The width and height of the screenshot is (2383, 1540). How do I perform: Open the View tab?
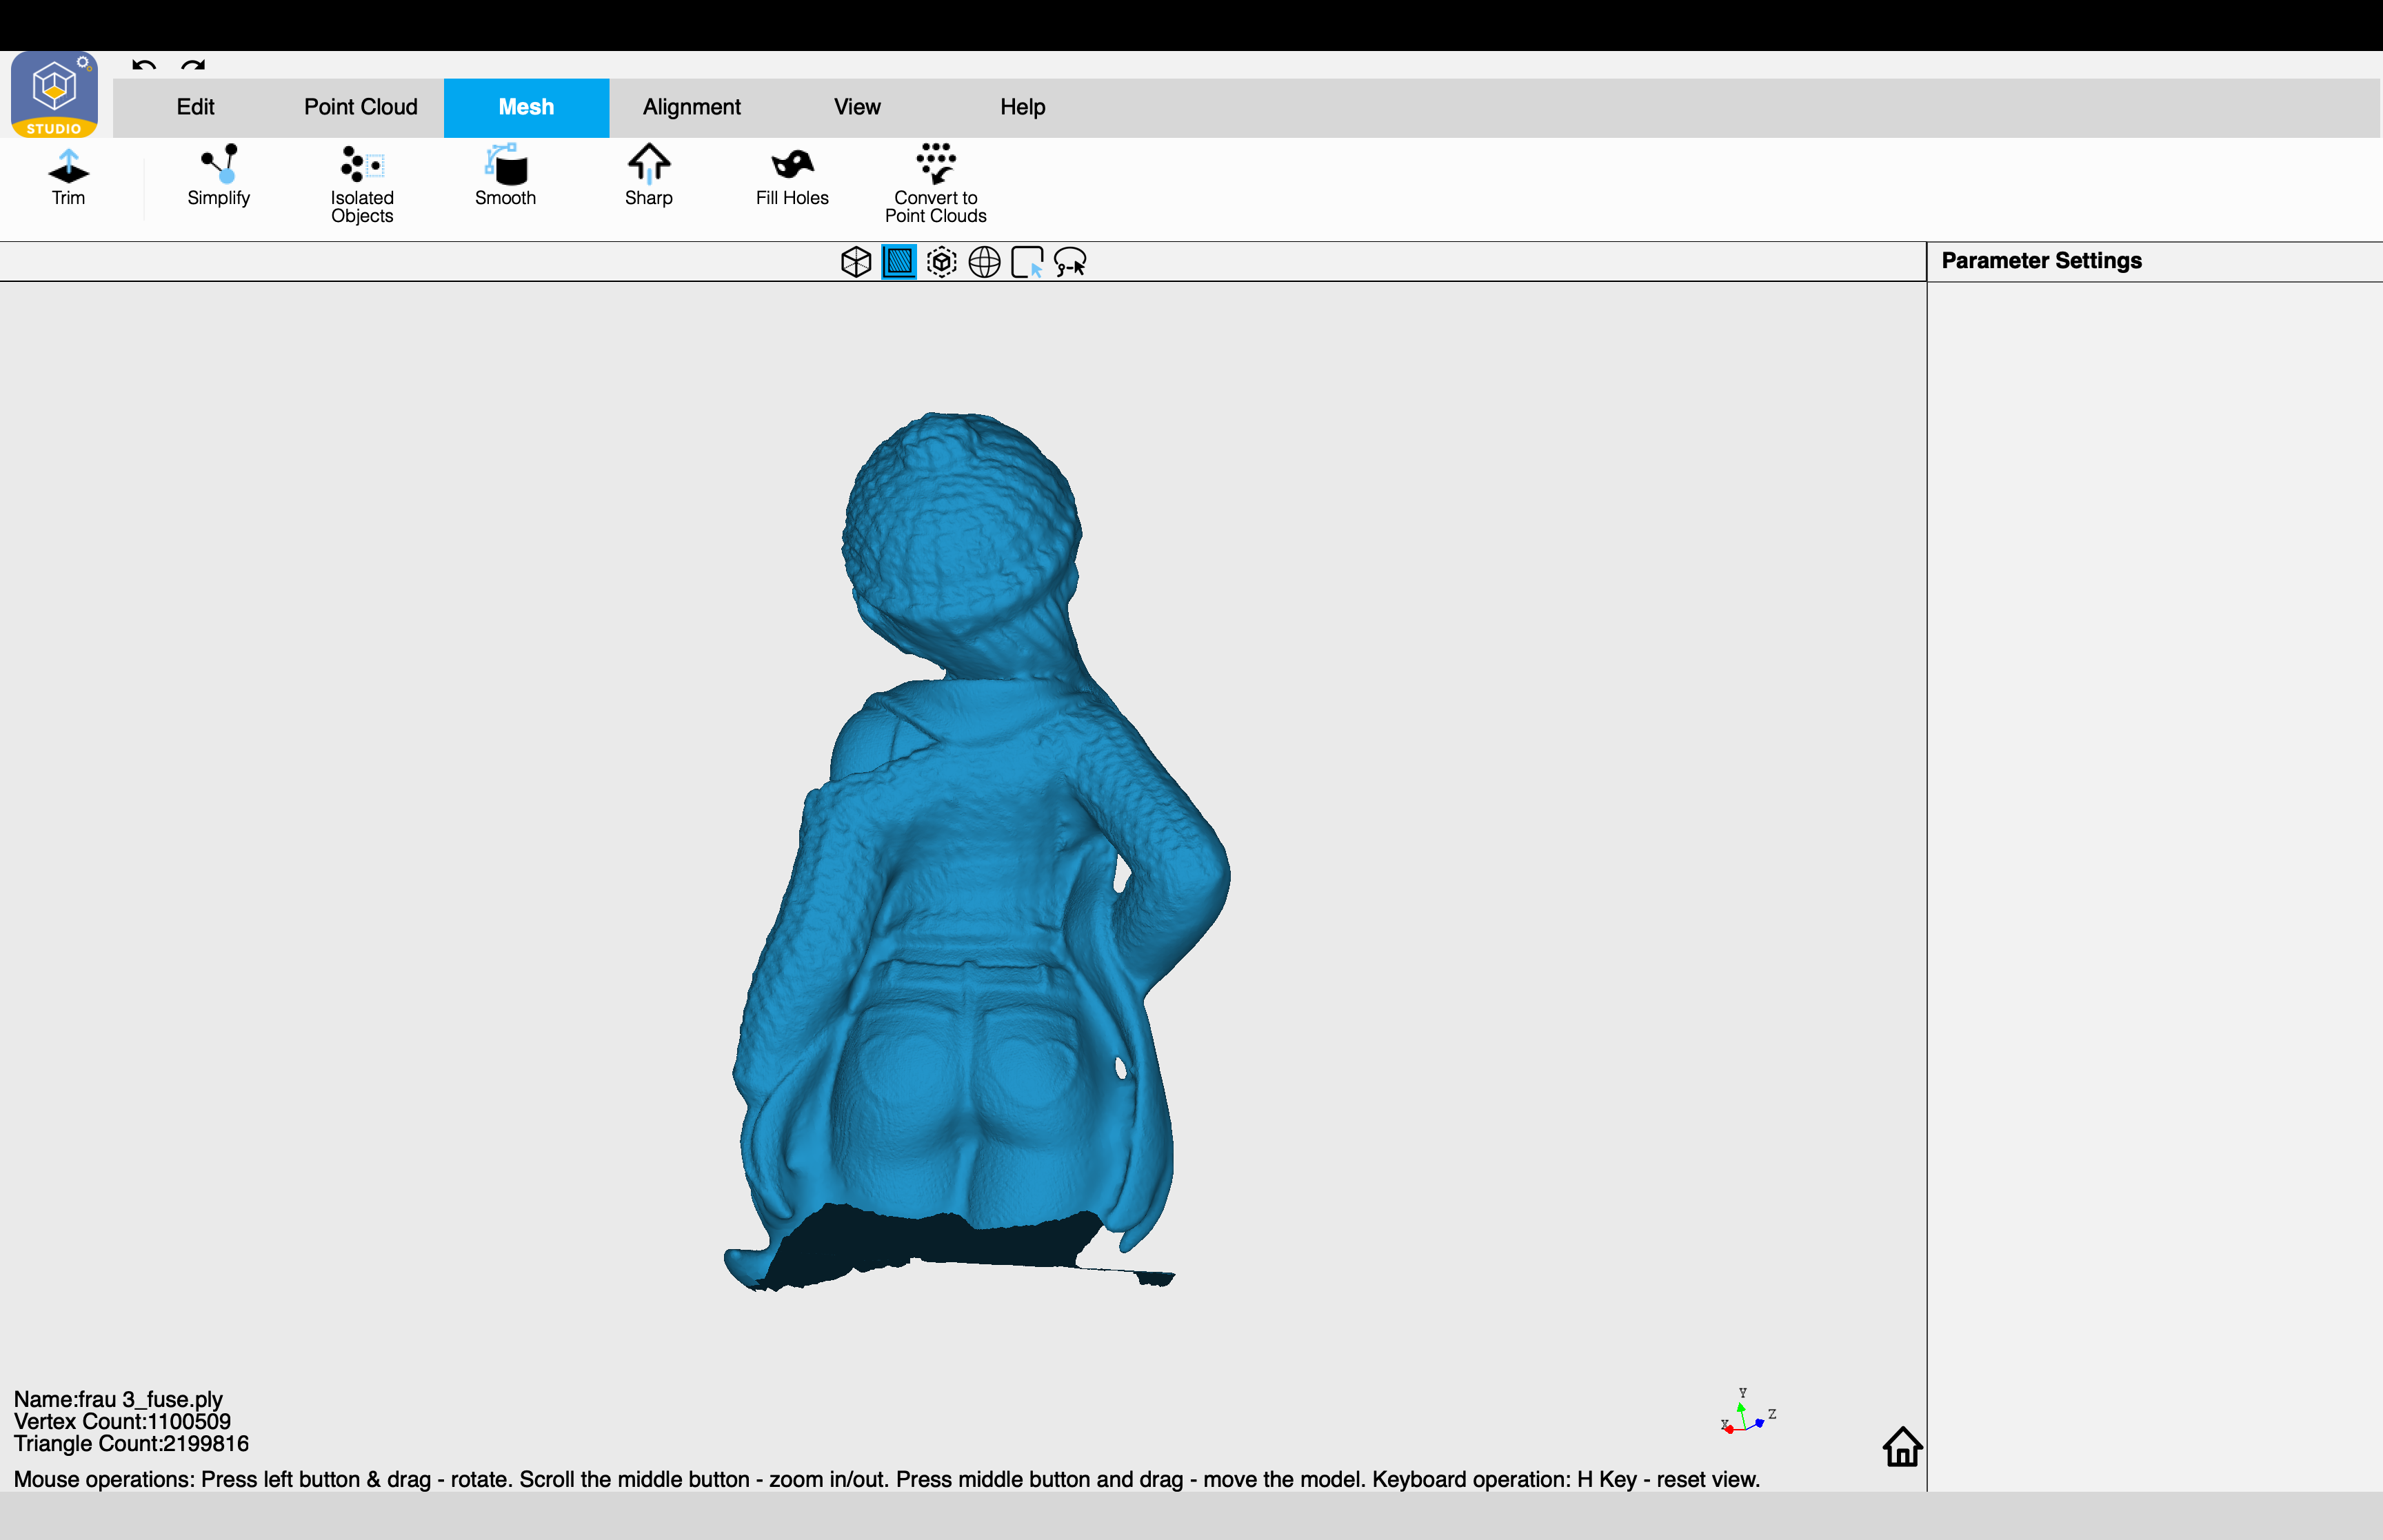pyautogui.click(x=857, y=107)
